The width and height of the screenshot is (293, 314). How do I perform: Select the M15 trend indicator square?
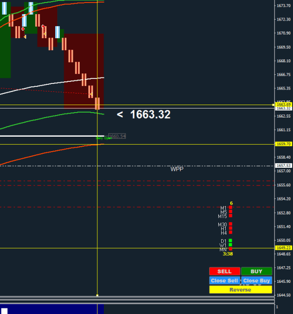(230, 216)
